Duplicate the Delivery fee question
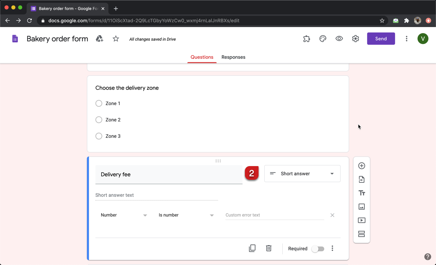Viewport: 436px width, 265px height. pos(252,248)
